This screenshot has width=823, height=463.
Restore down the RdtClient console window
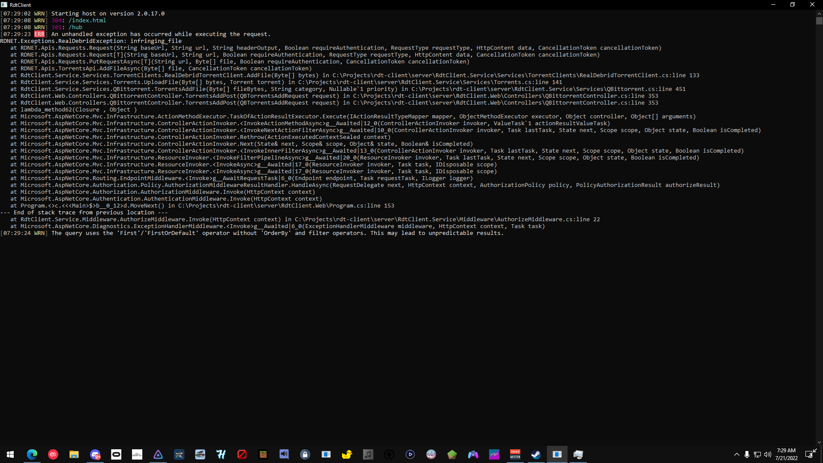[x=793, y=5]
